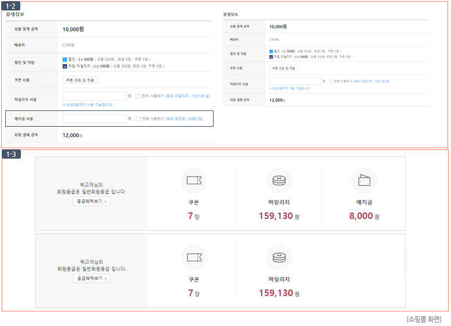Click the 쿠폰 조회 및 적용 button in the right panel
451x326 pixels.
point(283,68)
